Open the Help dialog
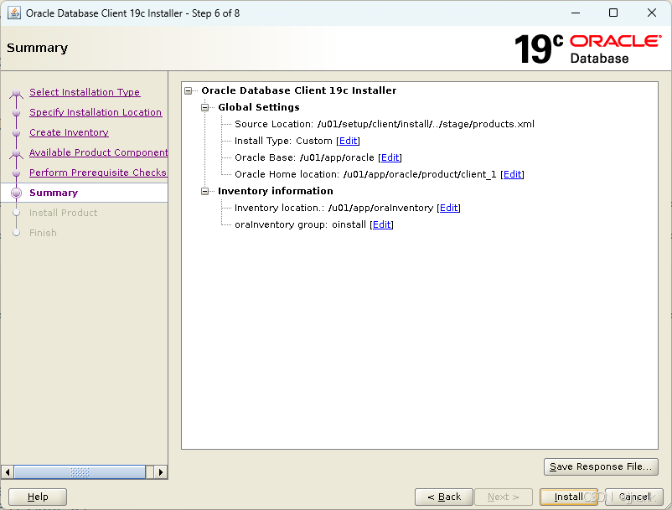The width and height of the screenshot is (672, 510). click(38, 497)
